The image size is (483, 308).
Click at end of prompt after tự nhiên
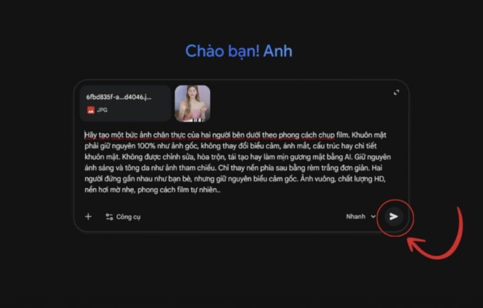click(x=221, y=190)
